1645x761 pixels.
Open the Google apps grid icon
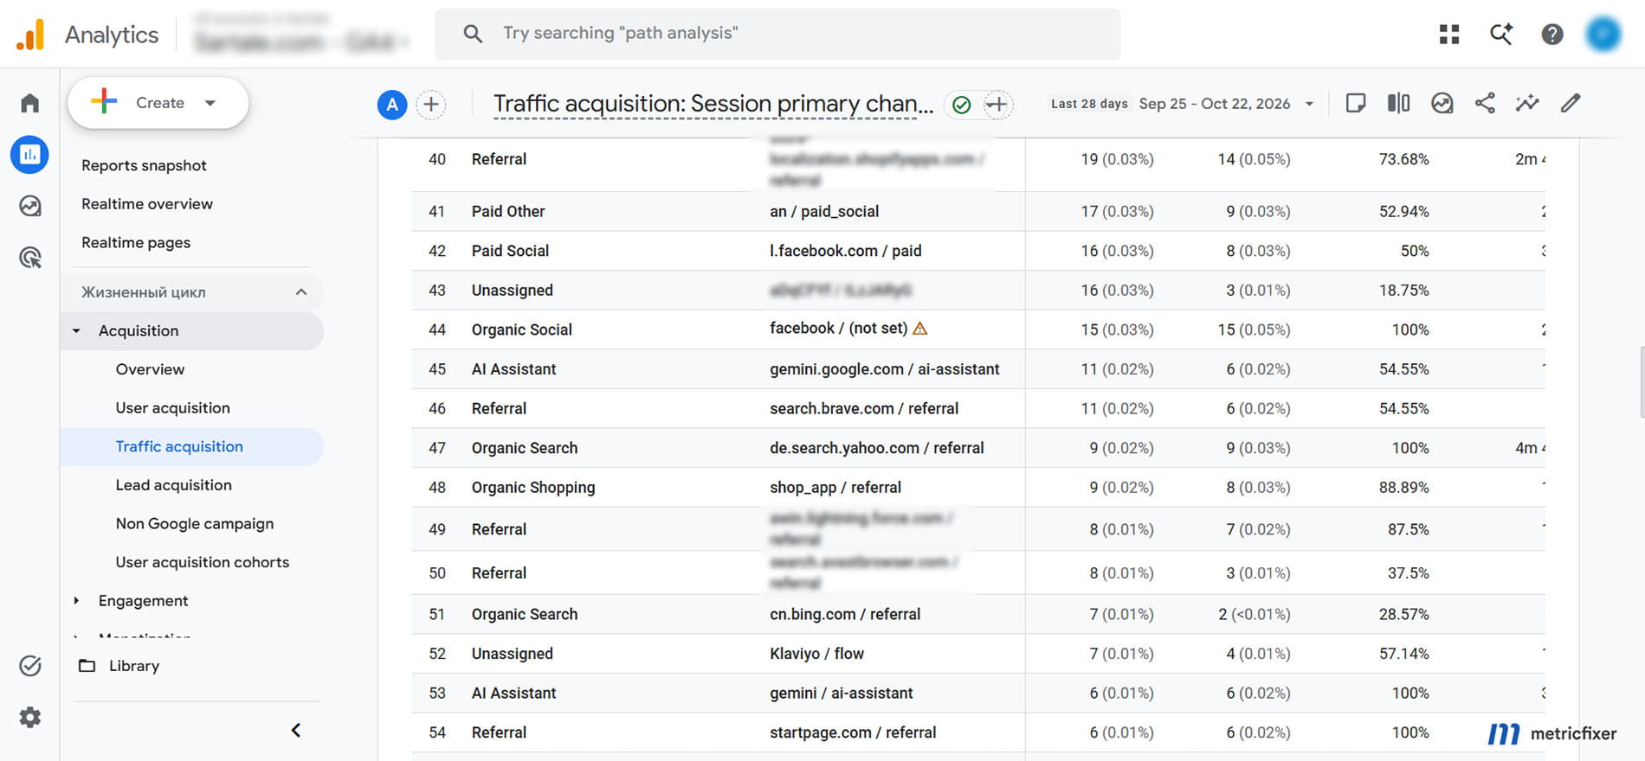1449,34
